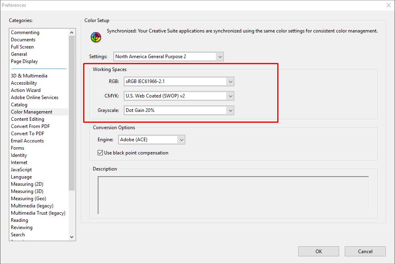
Task: Select the Reviewing category
Action: (39, 227)
